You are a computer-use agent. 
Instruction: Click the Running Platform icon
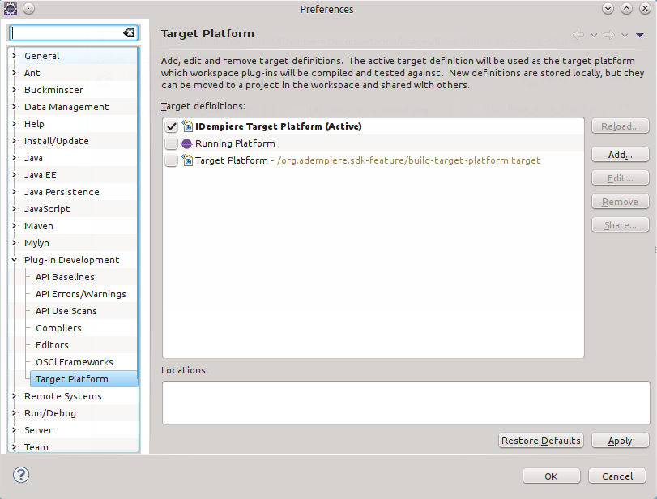click(x=186, y=143)
